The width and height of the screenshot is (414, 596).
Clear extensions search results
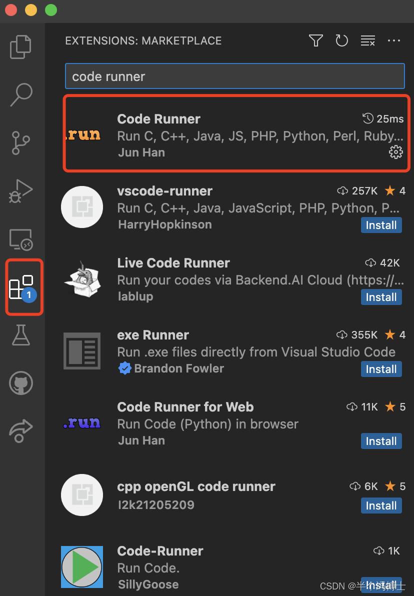368,40
